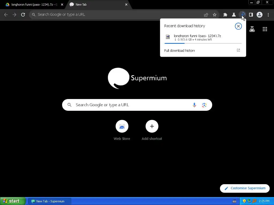This screenshot has height=205, width=274.
Task: Focus the page search box
Action: (137, 105)
